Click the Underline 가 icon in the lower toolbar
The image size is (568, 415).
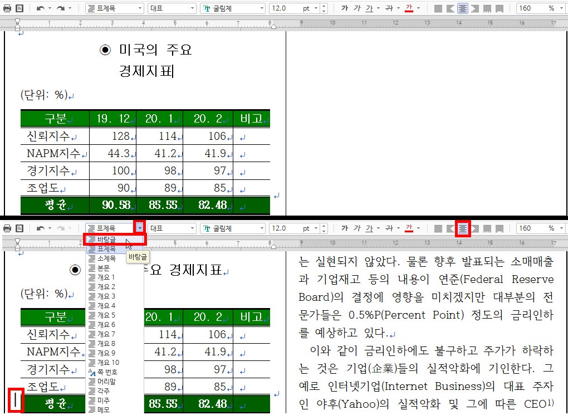coord(369,228)
